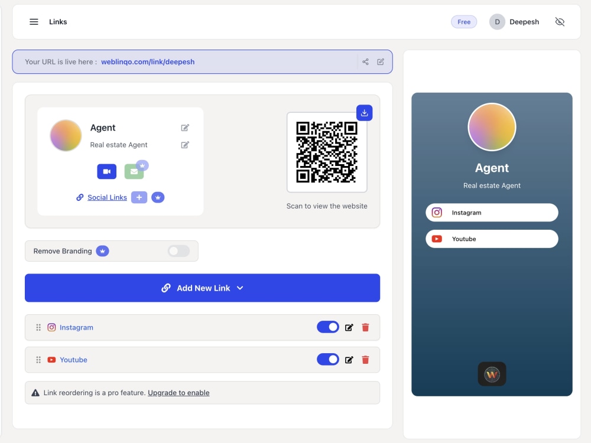Disable the Youtube link toggle
Screen dimensions: 591x443
[328, 359]
